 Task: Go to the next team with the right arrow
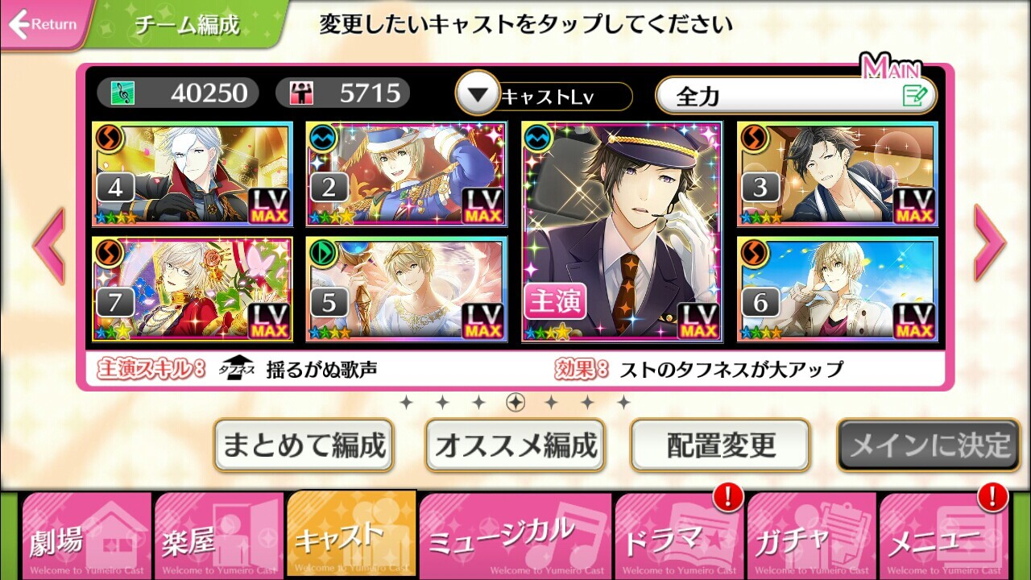[989, 243]
